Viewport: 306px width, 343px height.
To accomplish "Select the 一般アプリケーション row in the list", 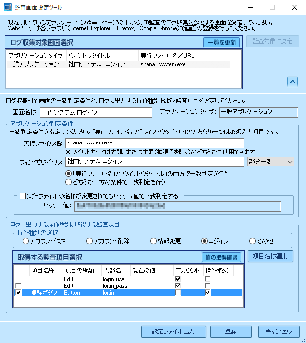I will [118, 64].
